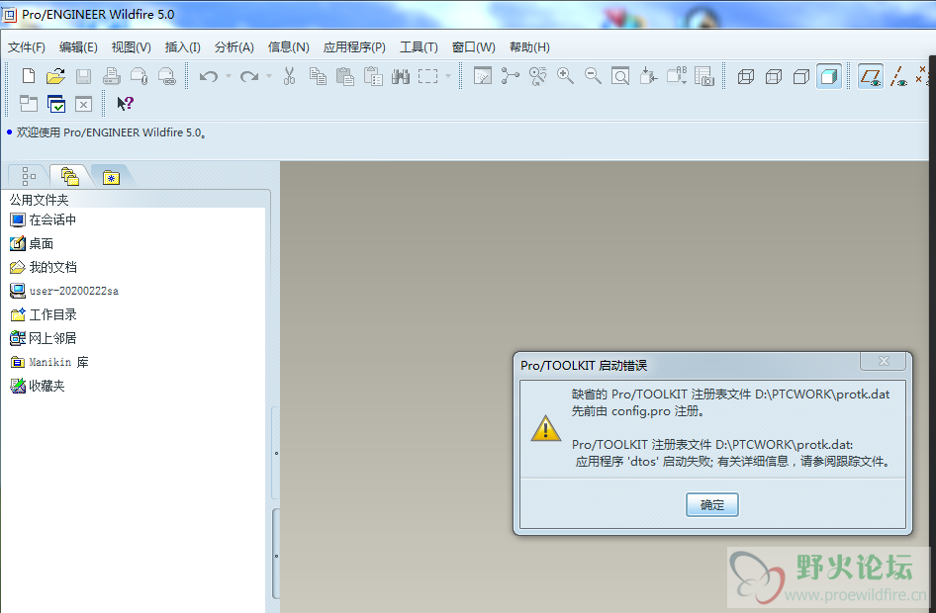Create a new file with the blank page icon
The image size is (936, 613).
tap(28, 76)
